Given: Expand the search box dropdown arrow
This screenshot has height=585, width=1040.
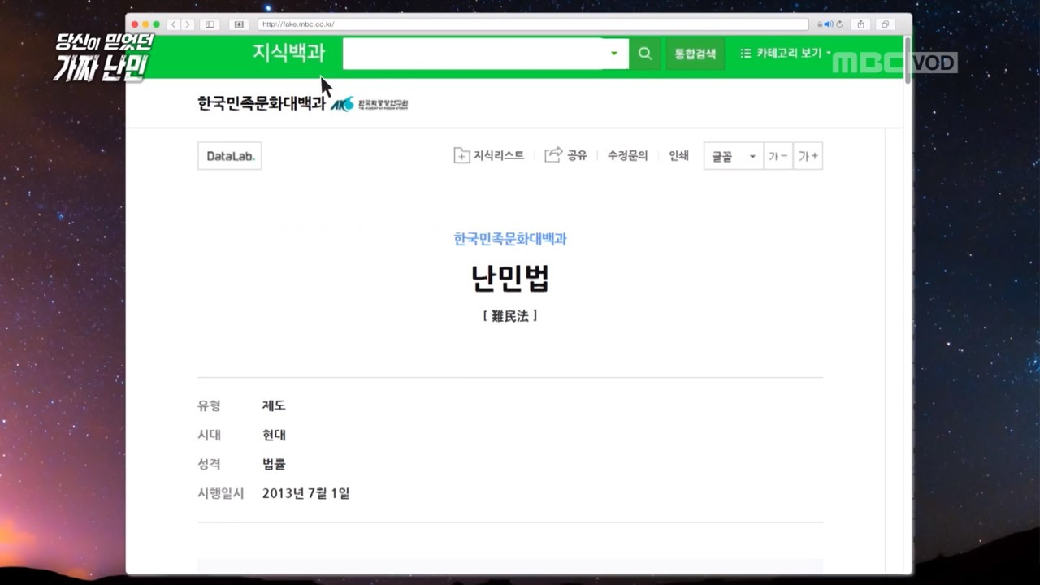Looking at the screenshot, I should tap(615, 54).
